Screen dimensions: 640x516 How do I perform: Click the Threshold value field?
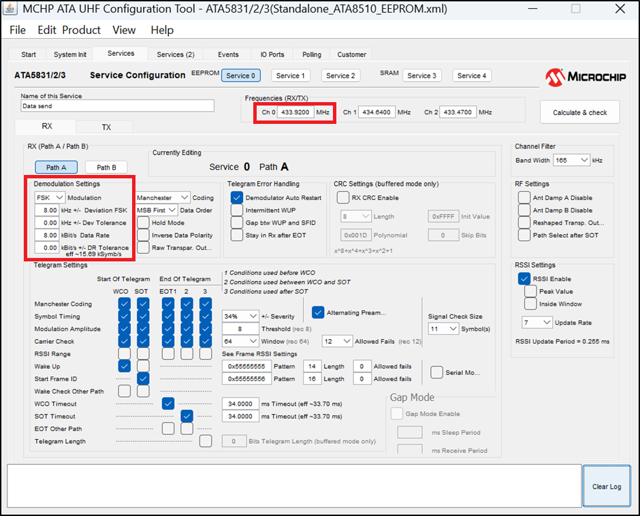pyautogui.click(x=240, y=329)
